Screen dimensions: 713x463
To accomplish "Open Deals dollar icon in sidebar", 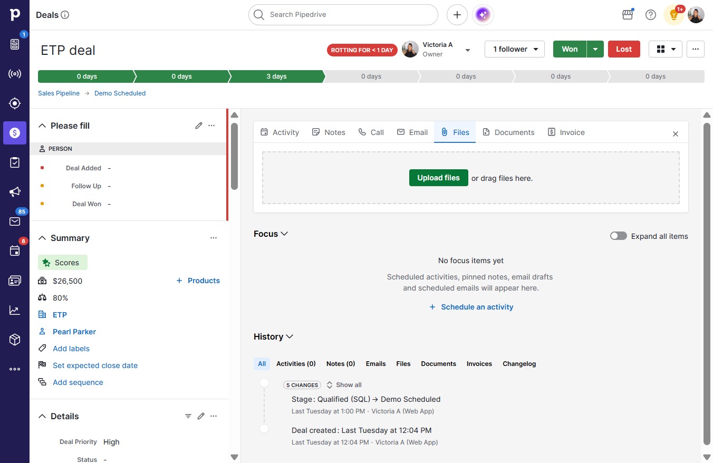I will tap(15, 133).
